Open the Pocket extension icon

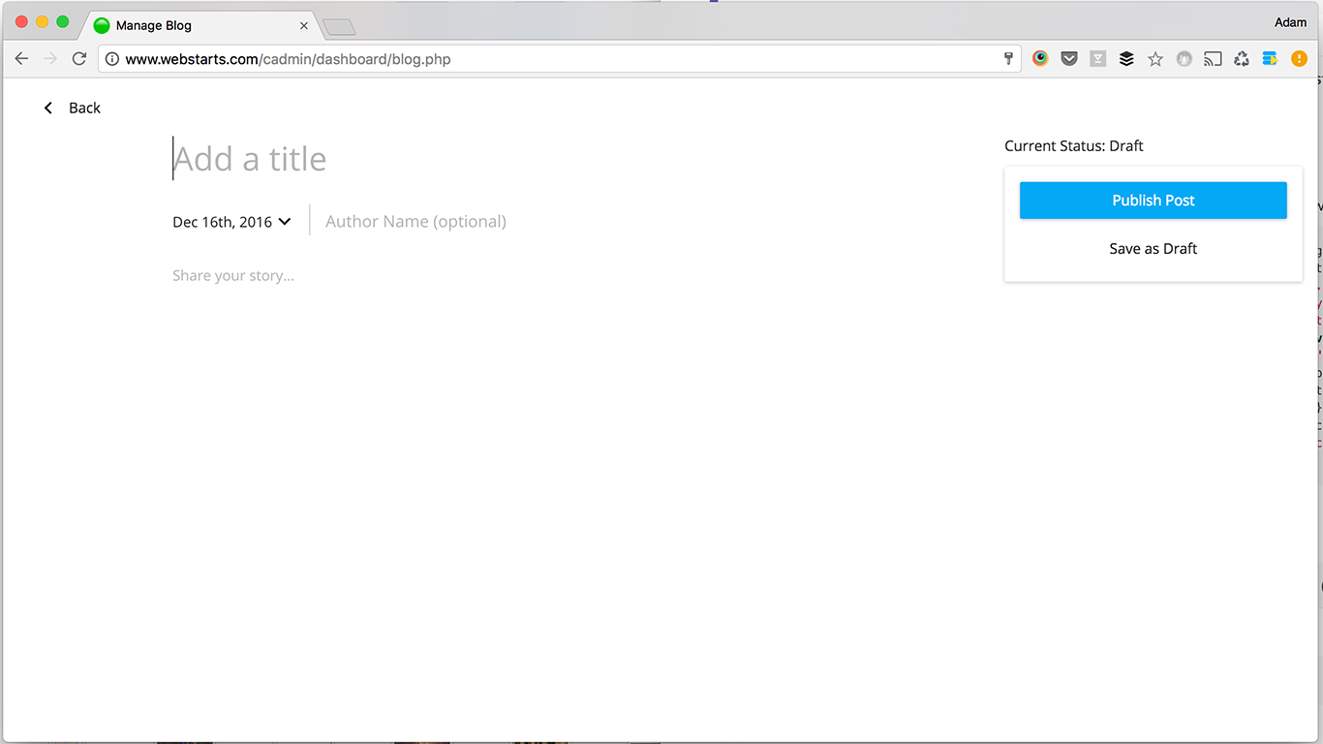click(x=1069, y=58)
